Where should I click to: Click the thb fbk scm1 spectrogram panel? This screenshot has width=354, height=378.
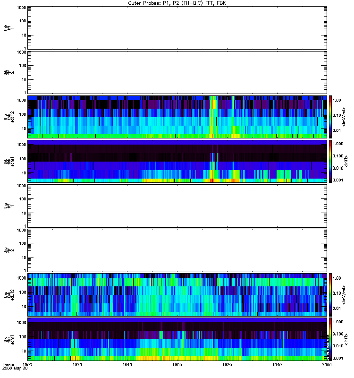[177, 161]
